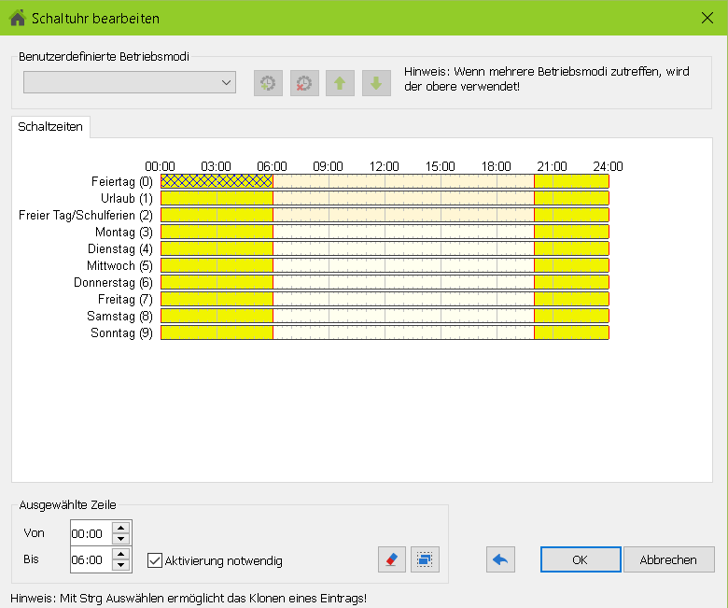Select morning yellow block in Donnerstag row

[x=217, y=282]
